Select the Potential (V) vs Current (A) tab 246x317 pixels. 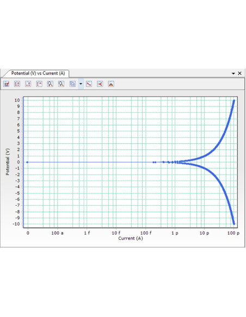38,73
